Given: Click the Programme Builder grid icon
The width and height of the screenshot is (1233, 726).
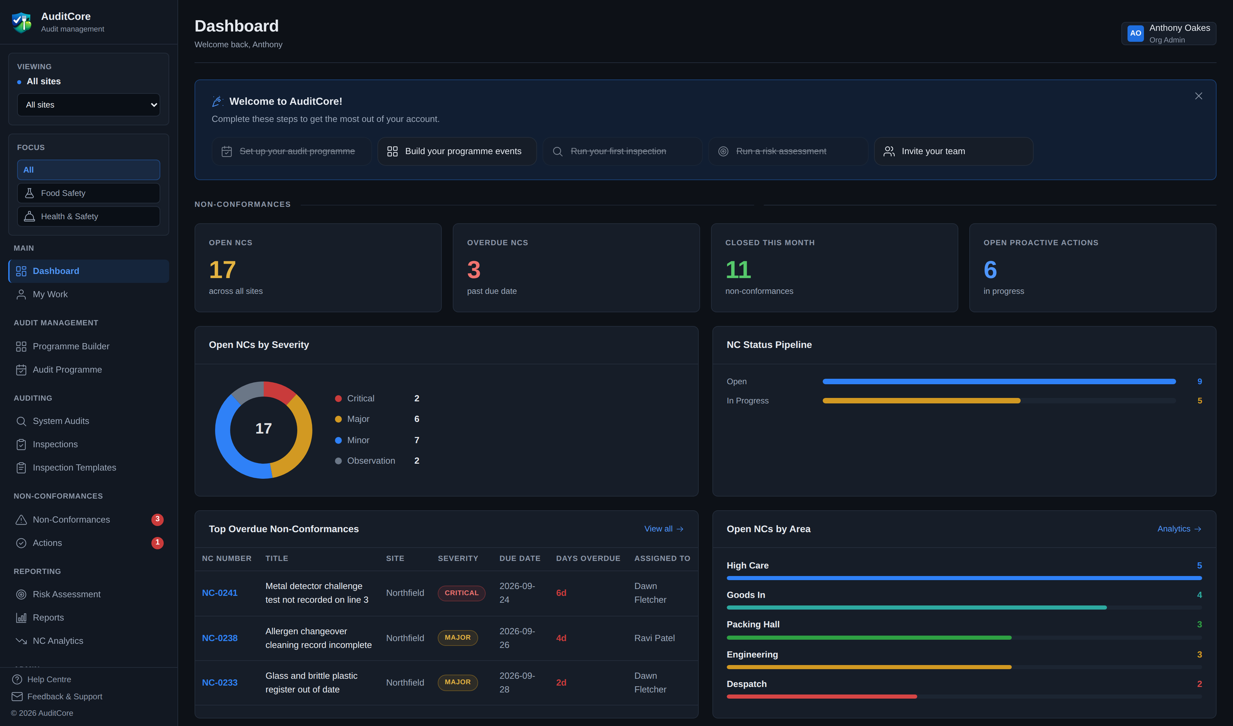Looking at the screenshot, I should click(x=21, y=346).
